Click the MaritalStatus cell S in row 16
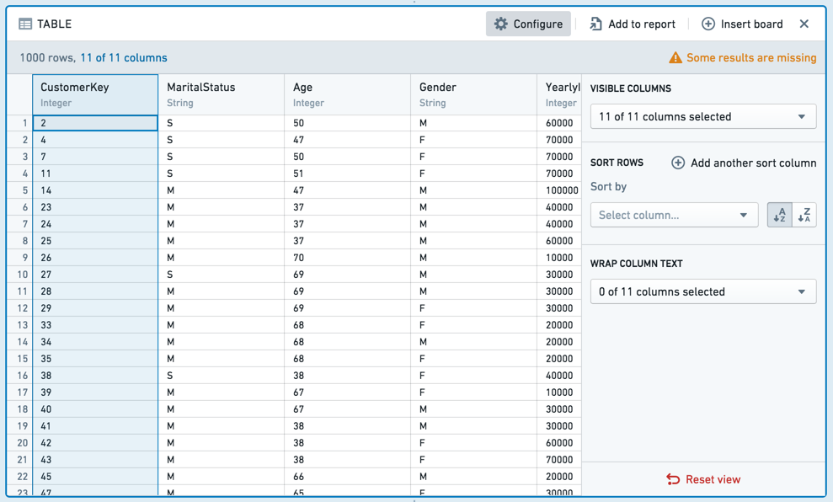 [221, 376]
